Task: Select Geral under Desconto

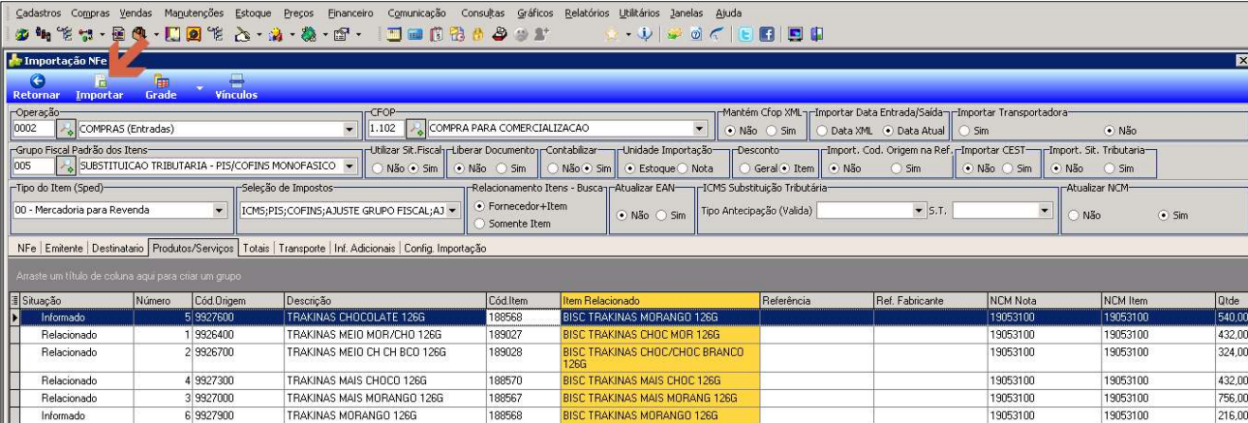Action: 758,167
